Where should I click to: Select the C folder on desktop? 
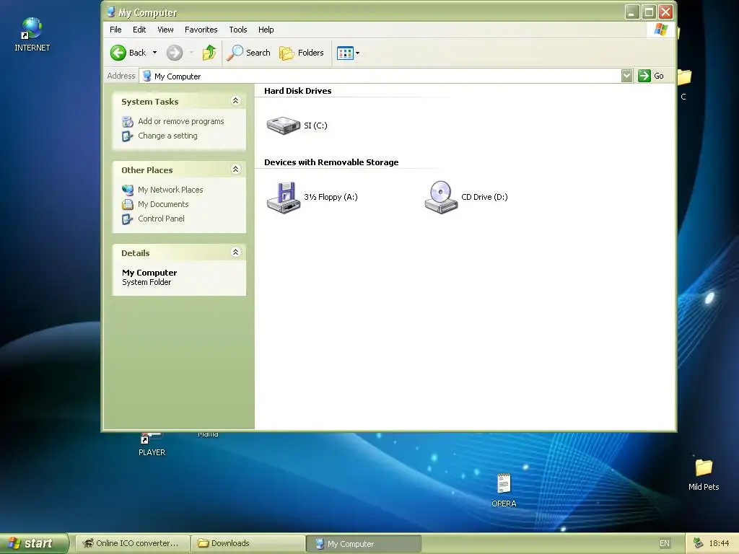click(684, 85)
